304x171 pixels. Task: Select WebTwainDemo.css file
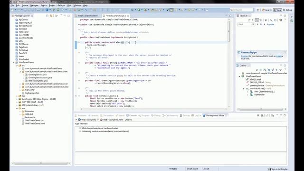pyautogui.click(x=34, y=120)
